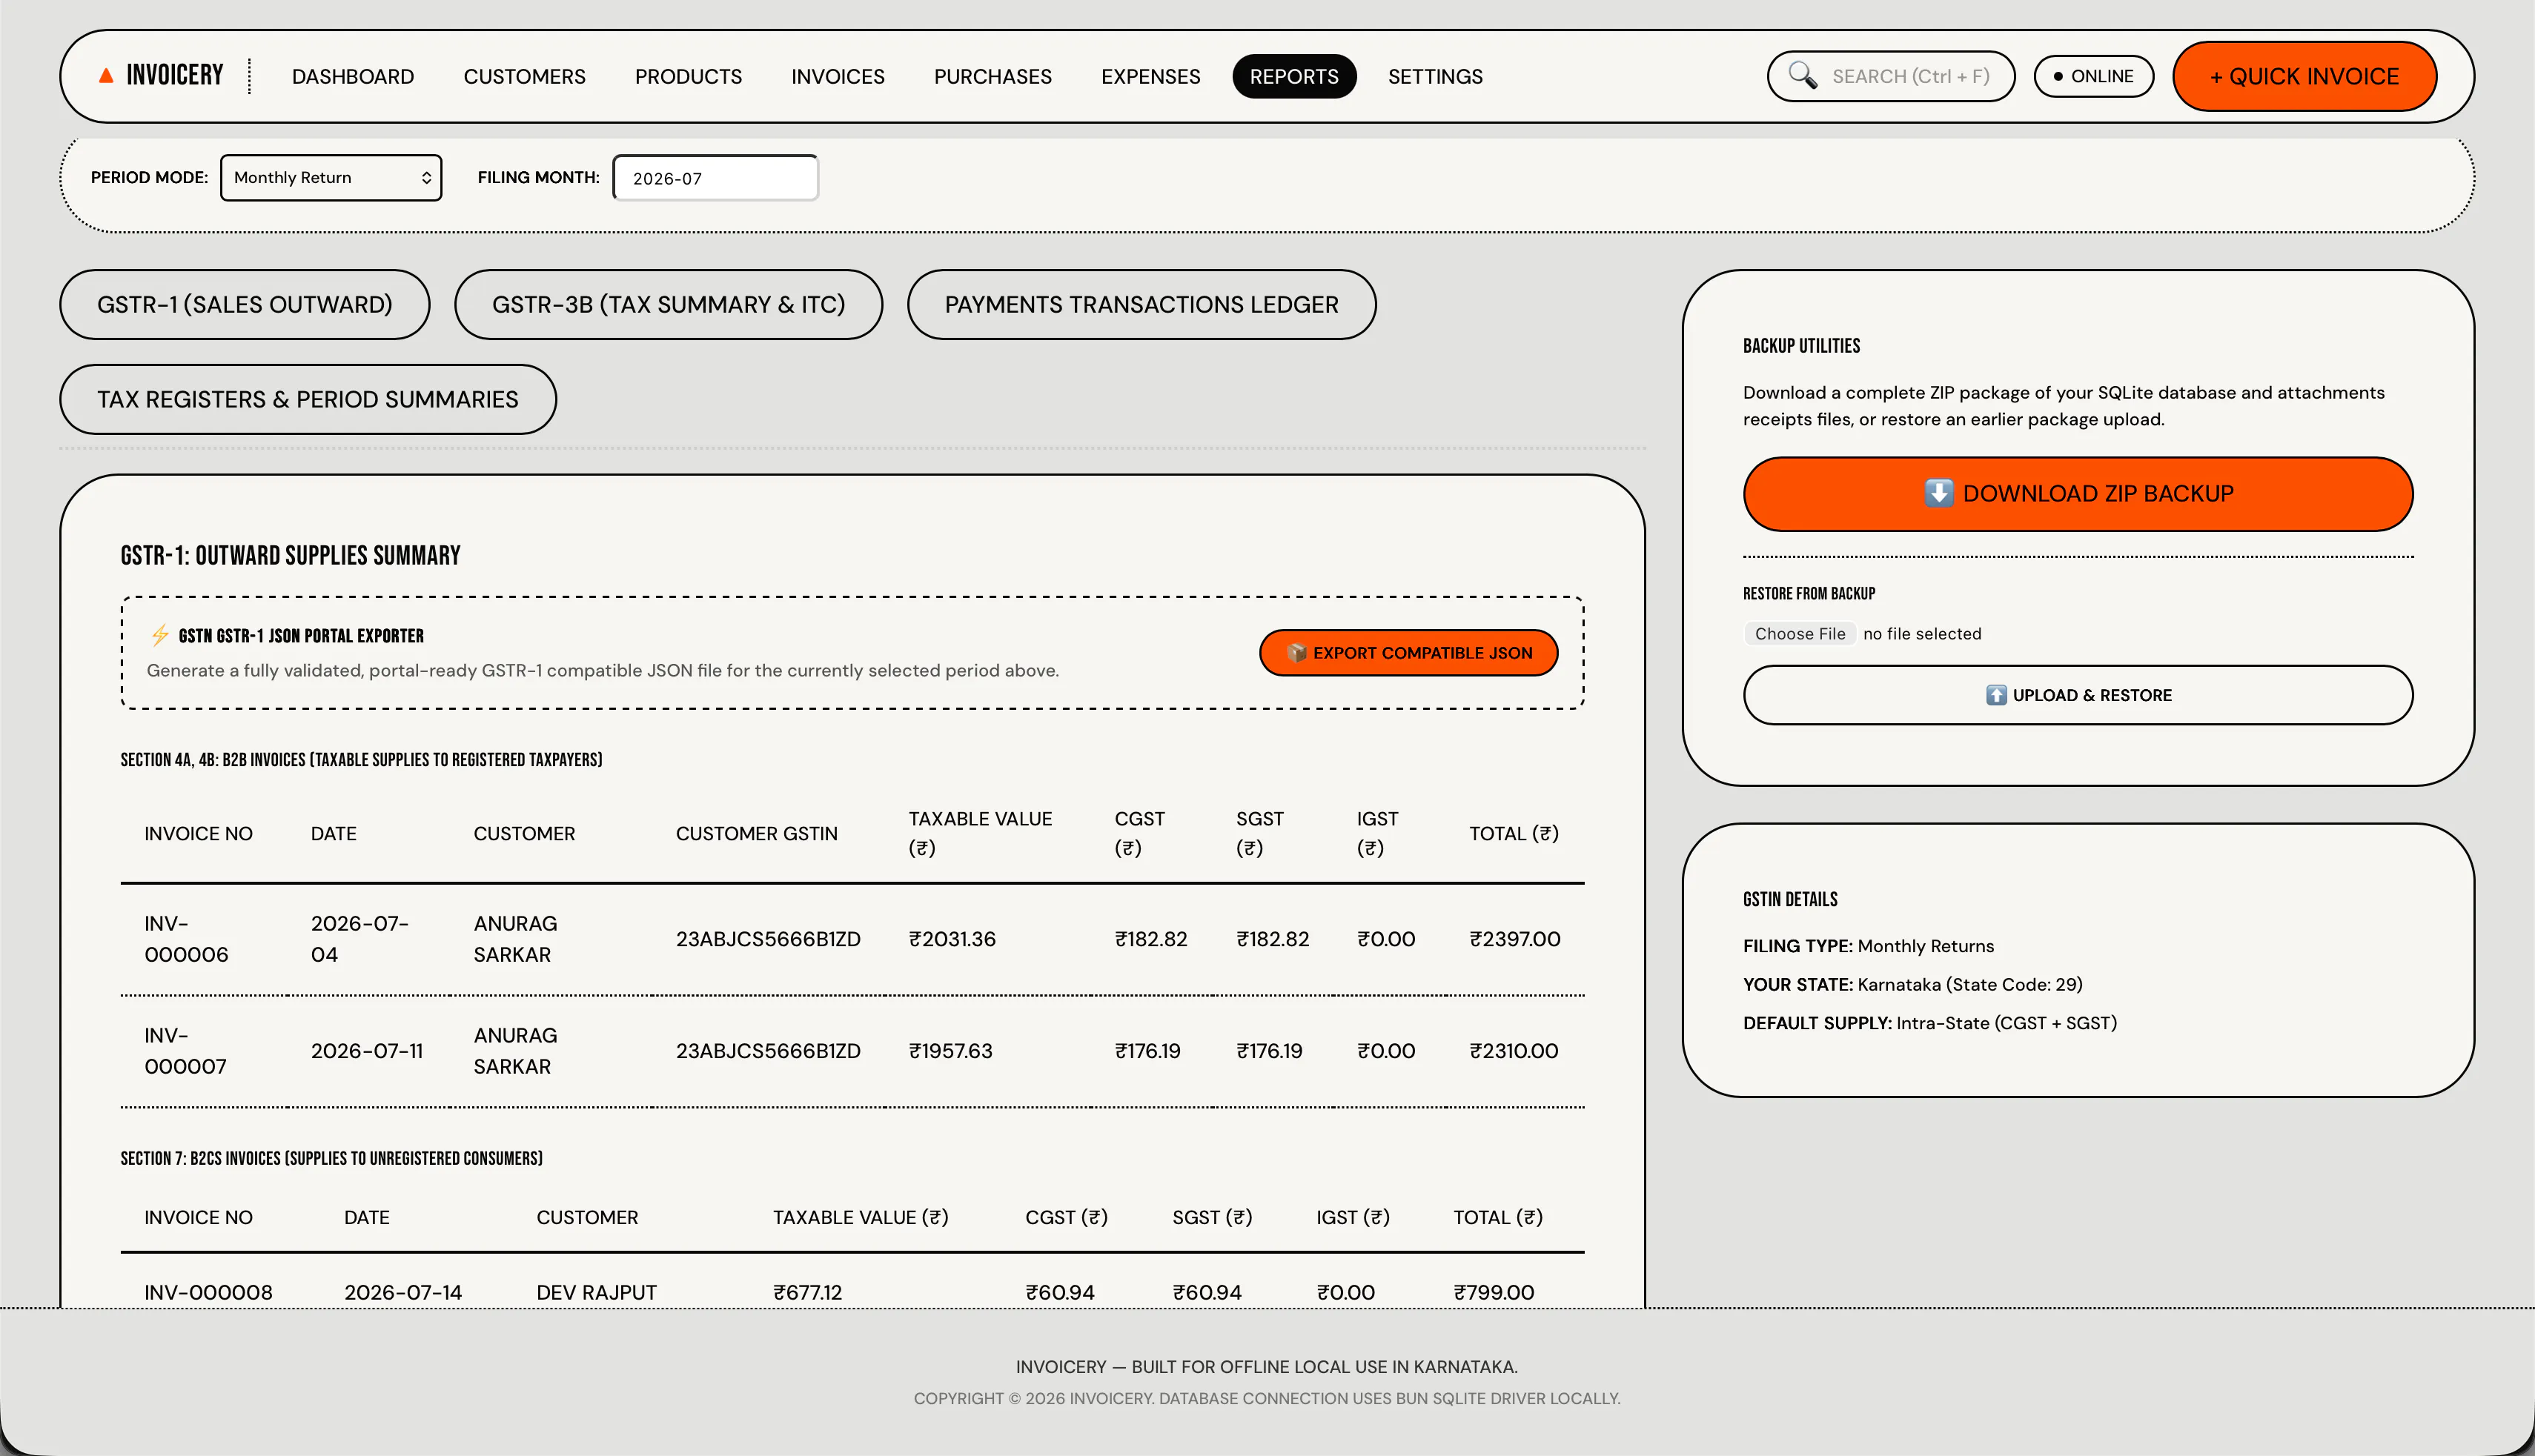Click the + Quick Invoice button
This screenshot has height=1456, width=2535.
2305,77
